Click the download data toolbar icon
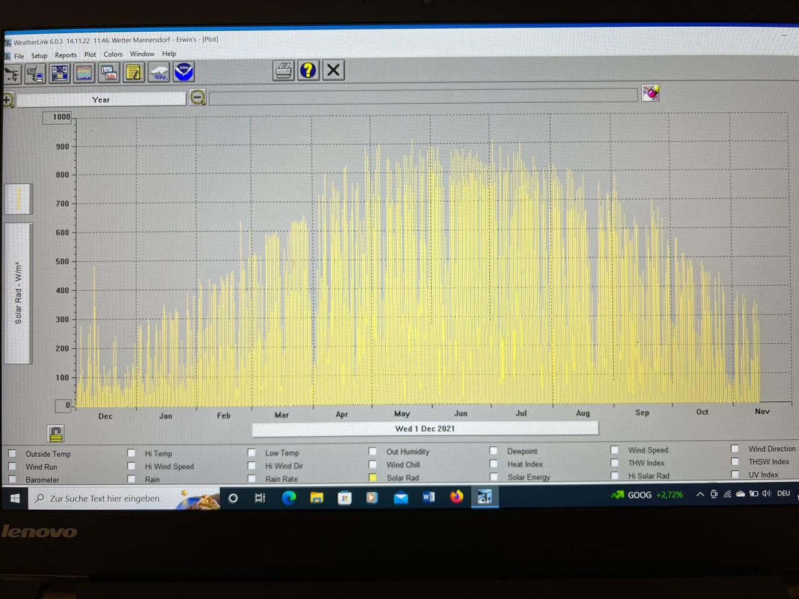Viewport: 799px width, 599px height. pyautogui.click(x=35, y=74)
